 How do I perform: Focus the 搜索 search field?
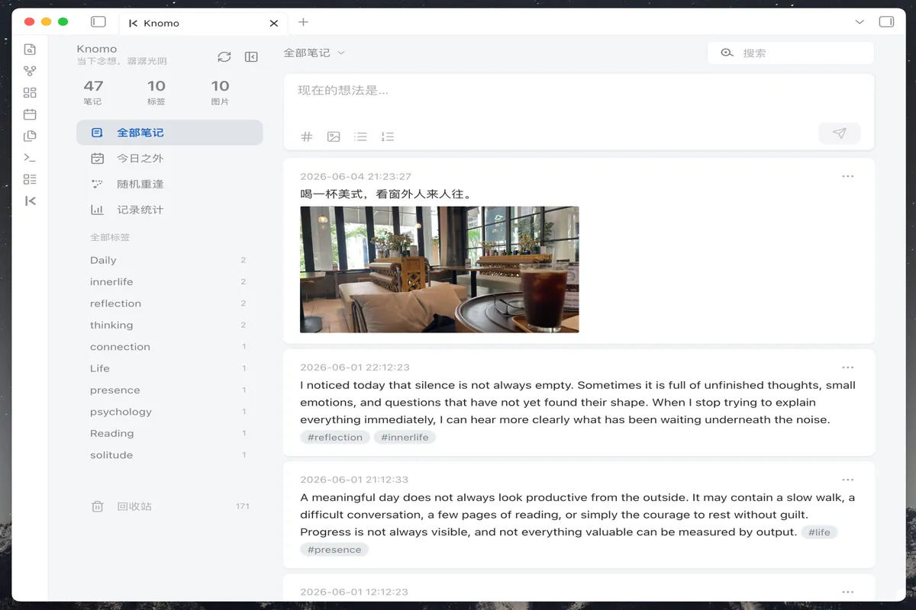click(791, 53)
